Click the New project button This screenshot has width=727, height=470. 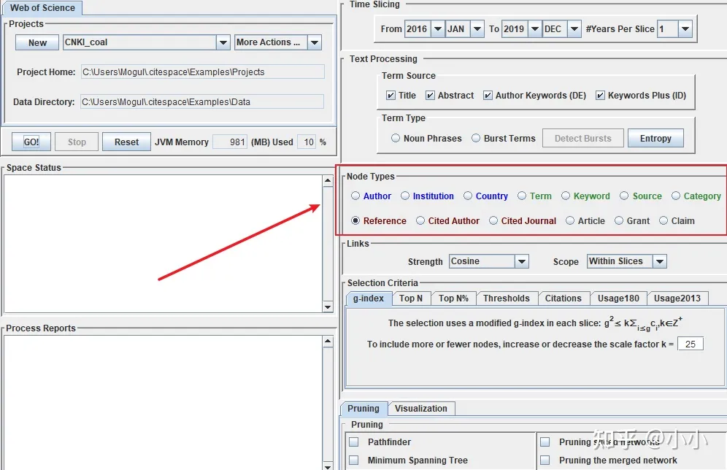(x=37, y=42)
